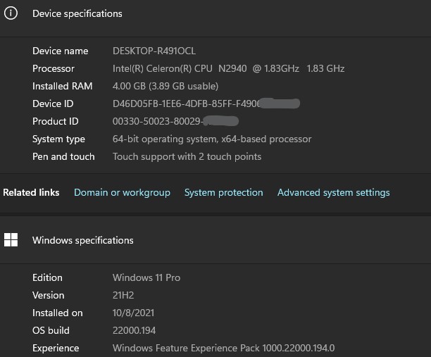
Task: Click the Installed on label
Action: point(58,313)
